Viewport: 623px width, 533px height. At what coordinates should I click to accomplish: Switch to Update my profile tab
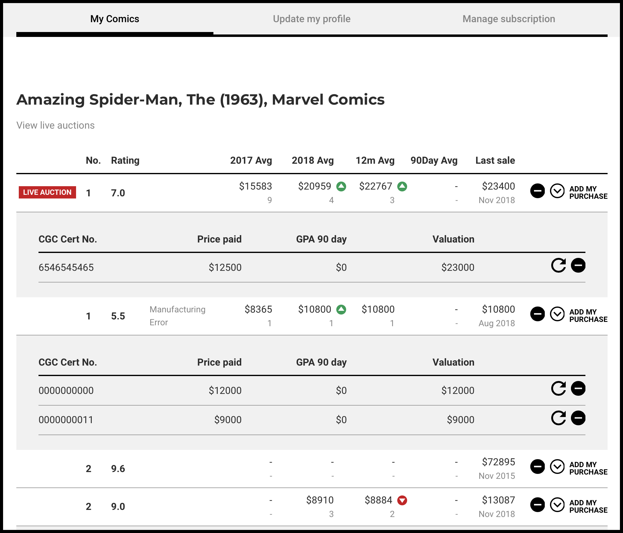tap(312, 19)
